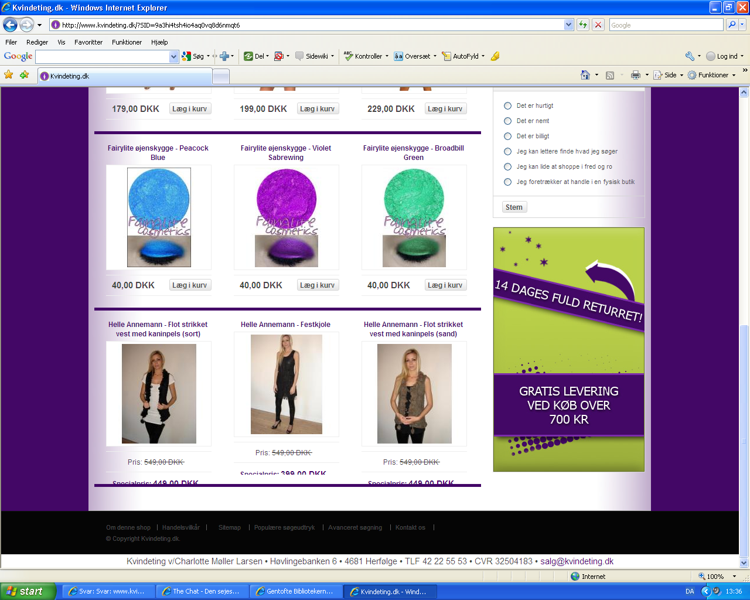The image size is (750, 600).
Task: Click the AutoFyld toolbar icon
Action: tap(446, 56)
